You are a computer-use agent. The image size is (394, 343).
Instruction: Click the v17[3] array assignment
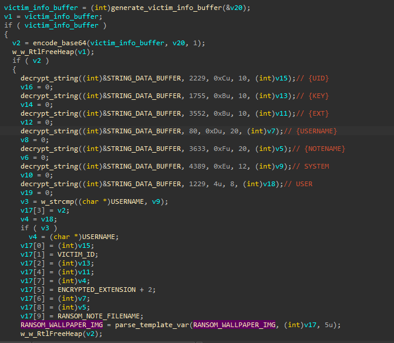pyautogui.click(x=32, y=210)
